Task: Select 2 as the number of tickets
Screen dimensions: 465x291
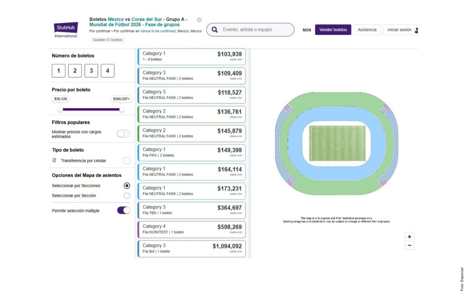Action: pyautogui.click(x=75, y=71)
